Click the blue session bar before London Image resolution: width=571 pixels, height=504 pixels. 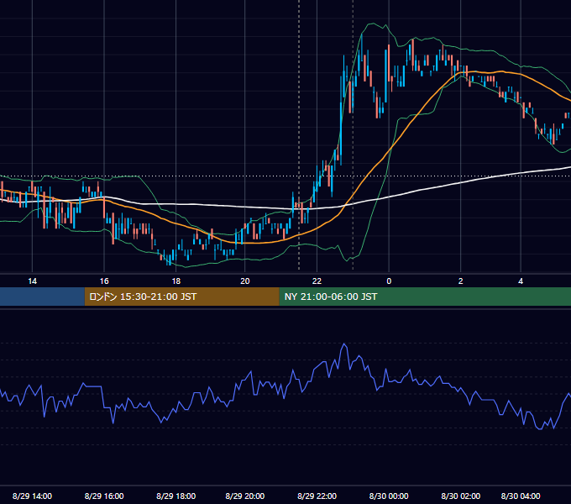42,297
